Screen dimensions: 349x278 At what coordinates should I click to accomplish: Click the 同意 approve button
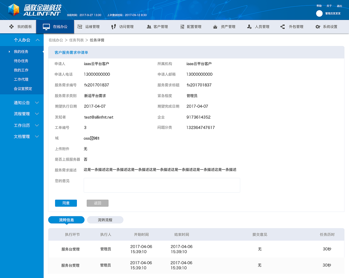(x=66, y=203)
